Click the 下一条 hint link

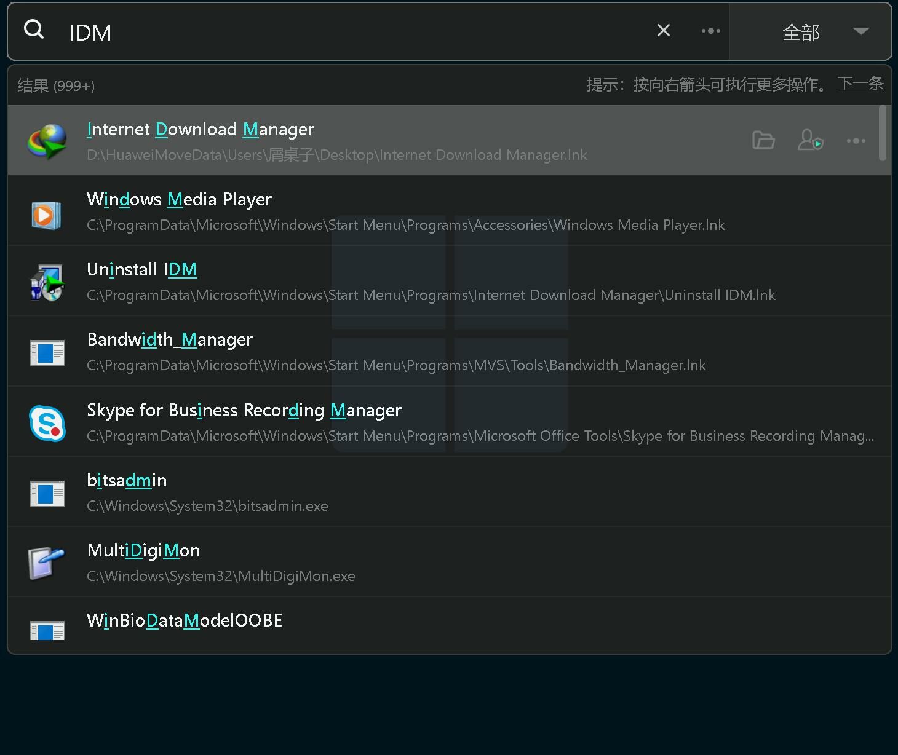pos(860,84)
